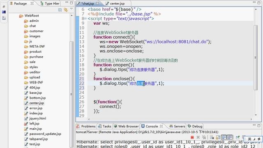This screenshot has width=263, height=148.
Task: Open the Debug tab
Action: [x=195, y=126]
